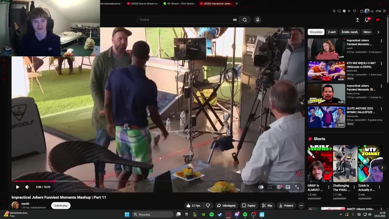Viewport: 389px width, 219px height.
Task: Open the YouTube notifications bell
Action: [367, 19]
